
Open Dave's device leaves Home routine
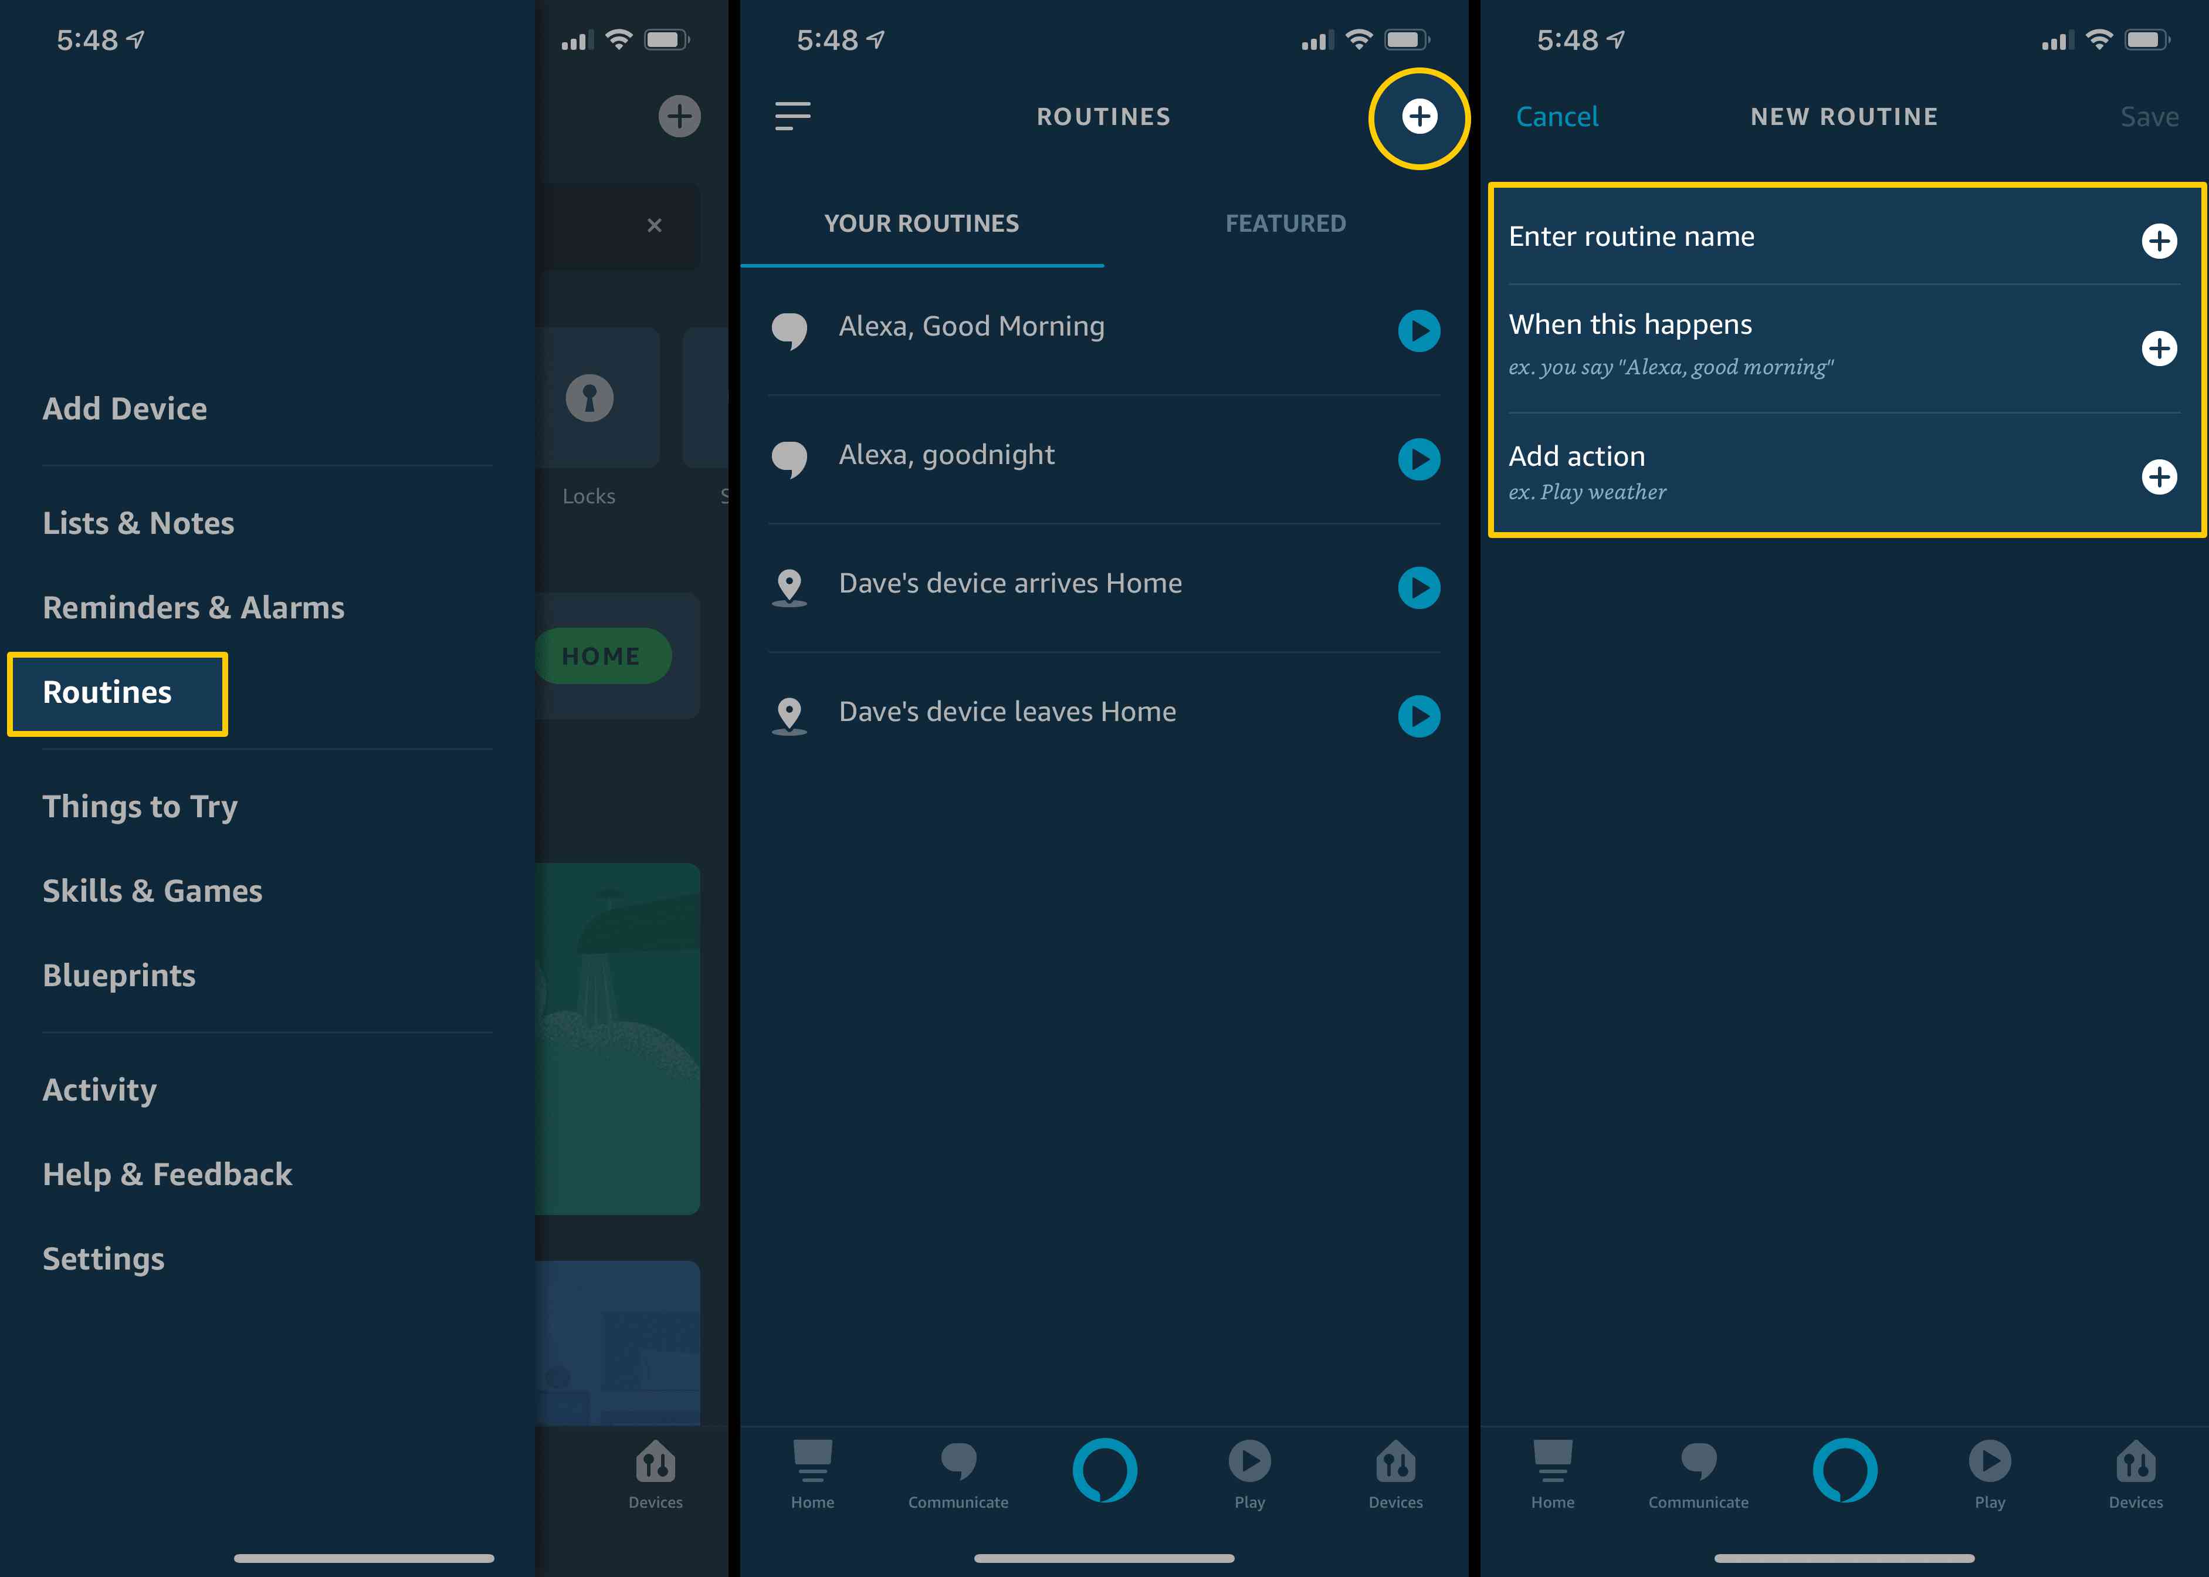[1007, 712]
